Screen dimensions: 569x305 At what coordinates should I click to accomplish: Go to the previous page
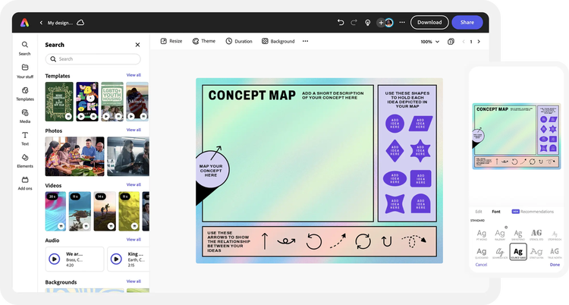(x=464, y=42)
